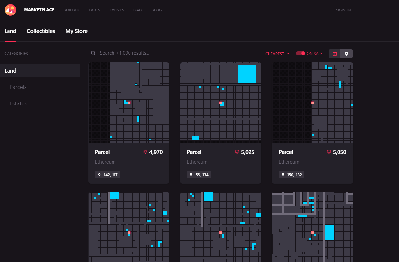Open the -55,-134 parcel map thumbnail
This screenshot has width=399, height=262.
tap(220, 103)
